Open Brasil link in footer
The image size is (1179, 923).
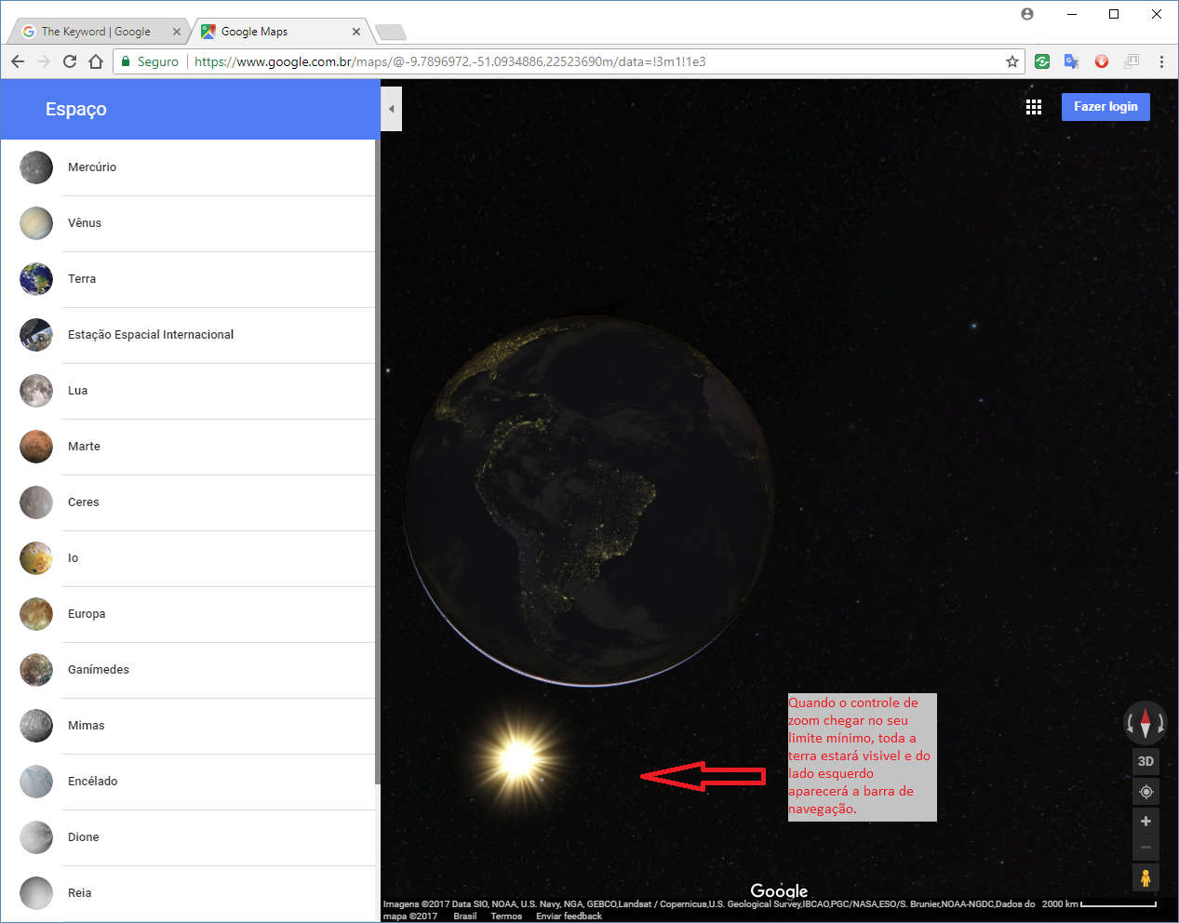(x=465, y=916)
